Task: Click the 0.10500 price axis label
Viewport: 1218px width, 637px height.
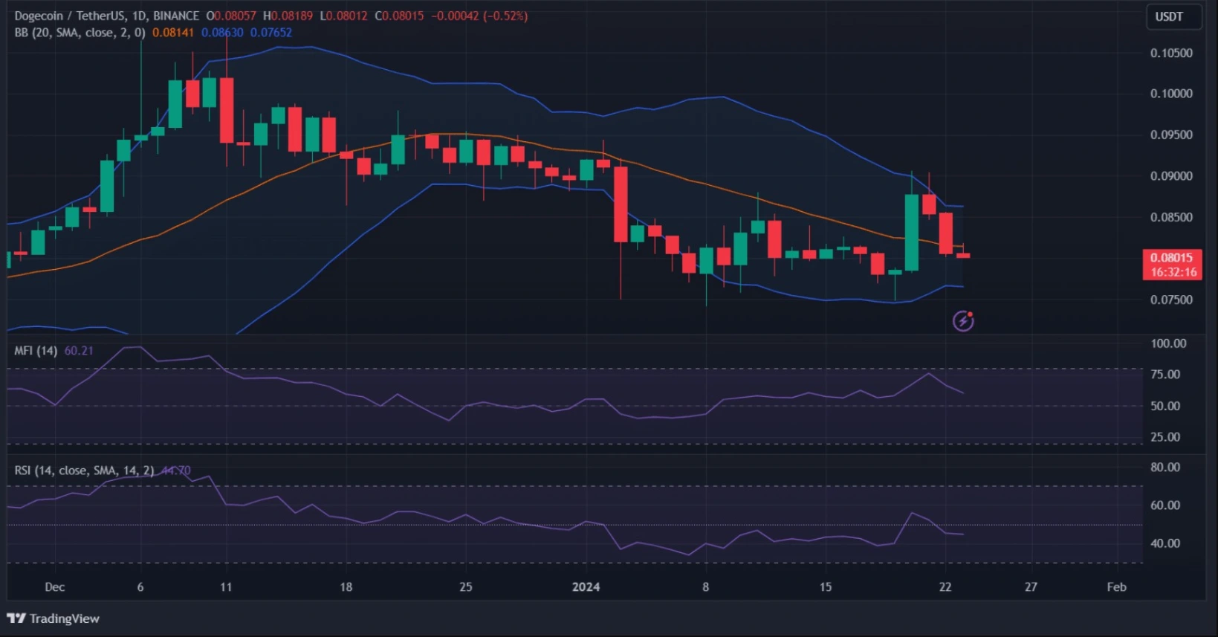Action: click(x=1171, y=53)
